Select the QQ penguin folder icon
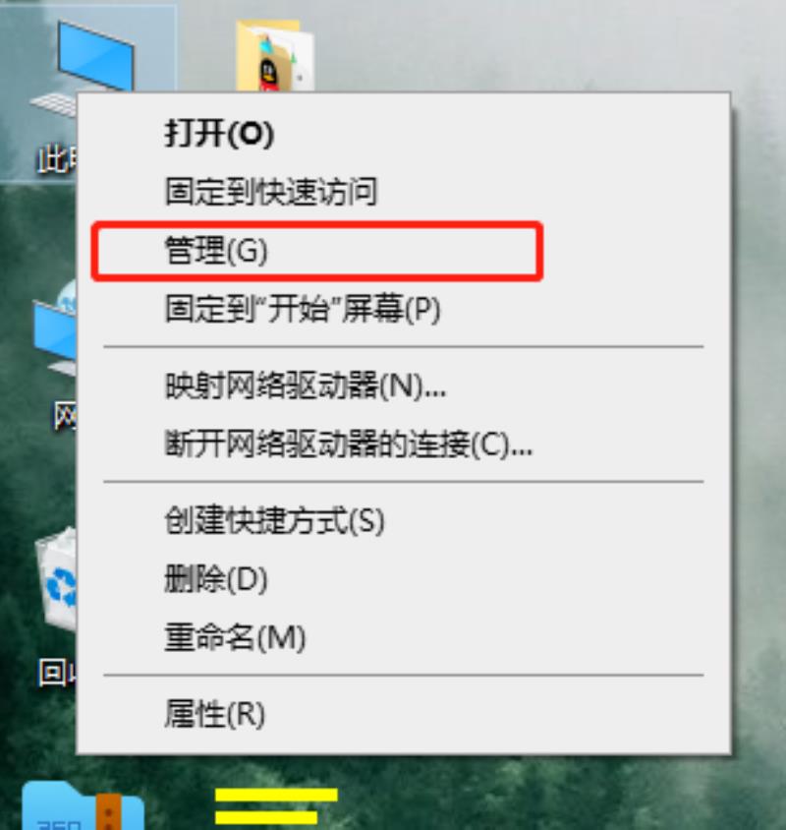 (x=274, y=56)
